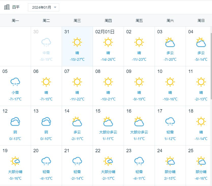The image size is (212, 186).
Task: Click the sun icon on day 11
Action: [201, 82]
